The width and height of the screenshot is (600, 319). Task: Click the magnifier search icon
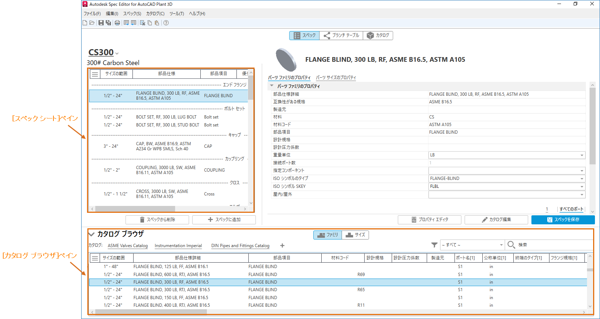pyautogui.click(x=511, y=245)
